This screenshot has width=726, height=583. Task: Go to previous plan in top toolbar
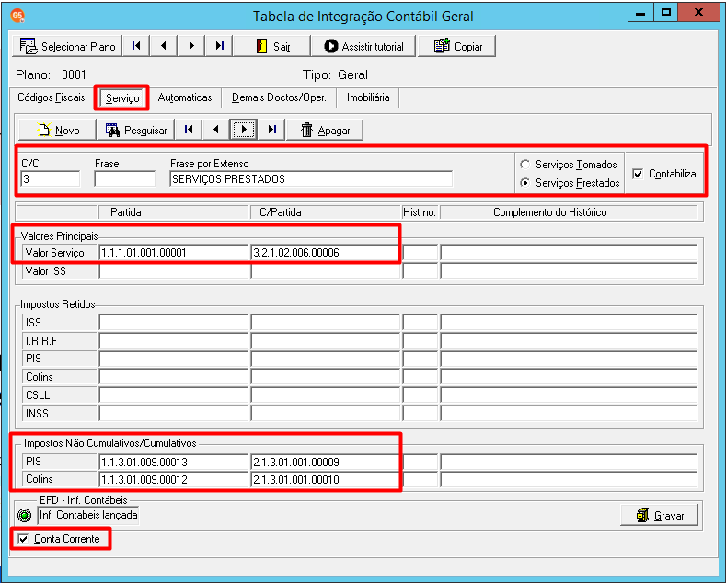point(164,46)
